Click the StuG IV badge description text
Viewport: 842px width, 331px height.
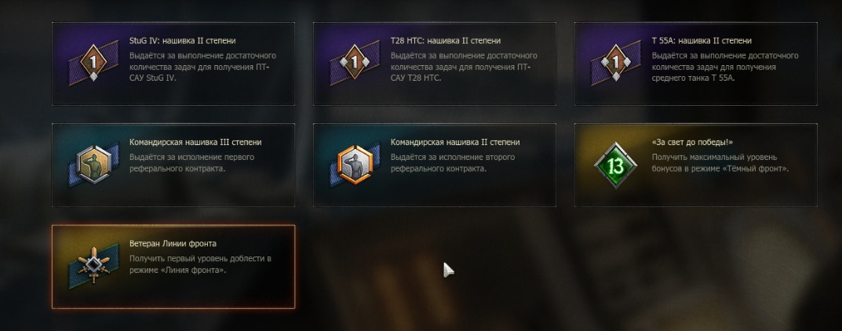click(x=203, y=67)
